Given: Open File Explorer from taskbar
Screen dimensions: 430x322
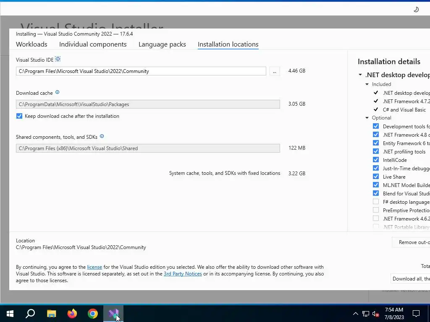Looking at the screenshot, I should click(51, 314).
